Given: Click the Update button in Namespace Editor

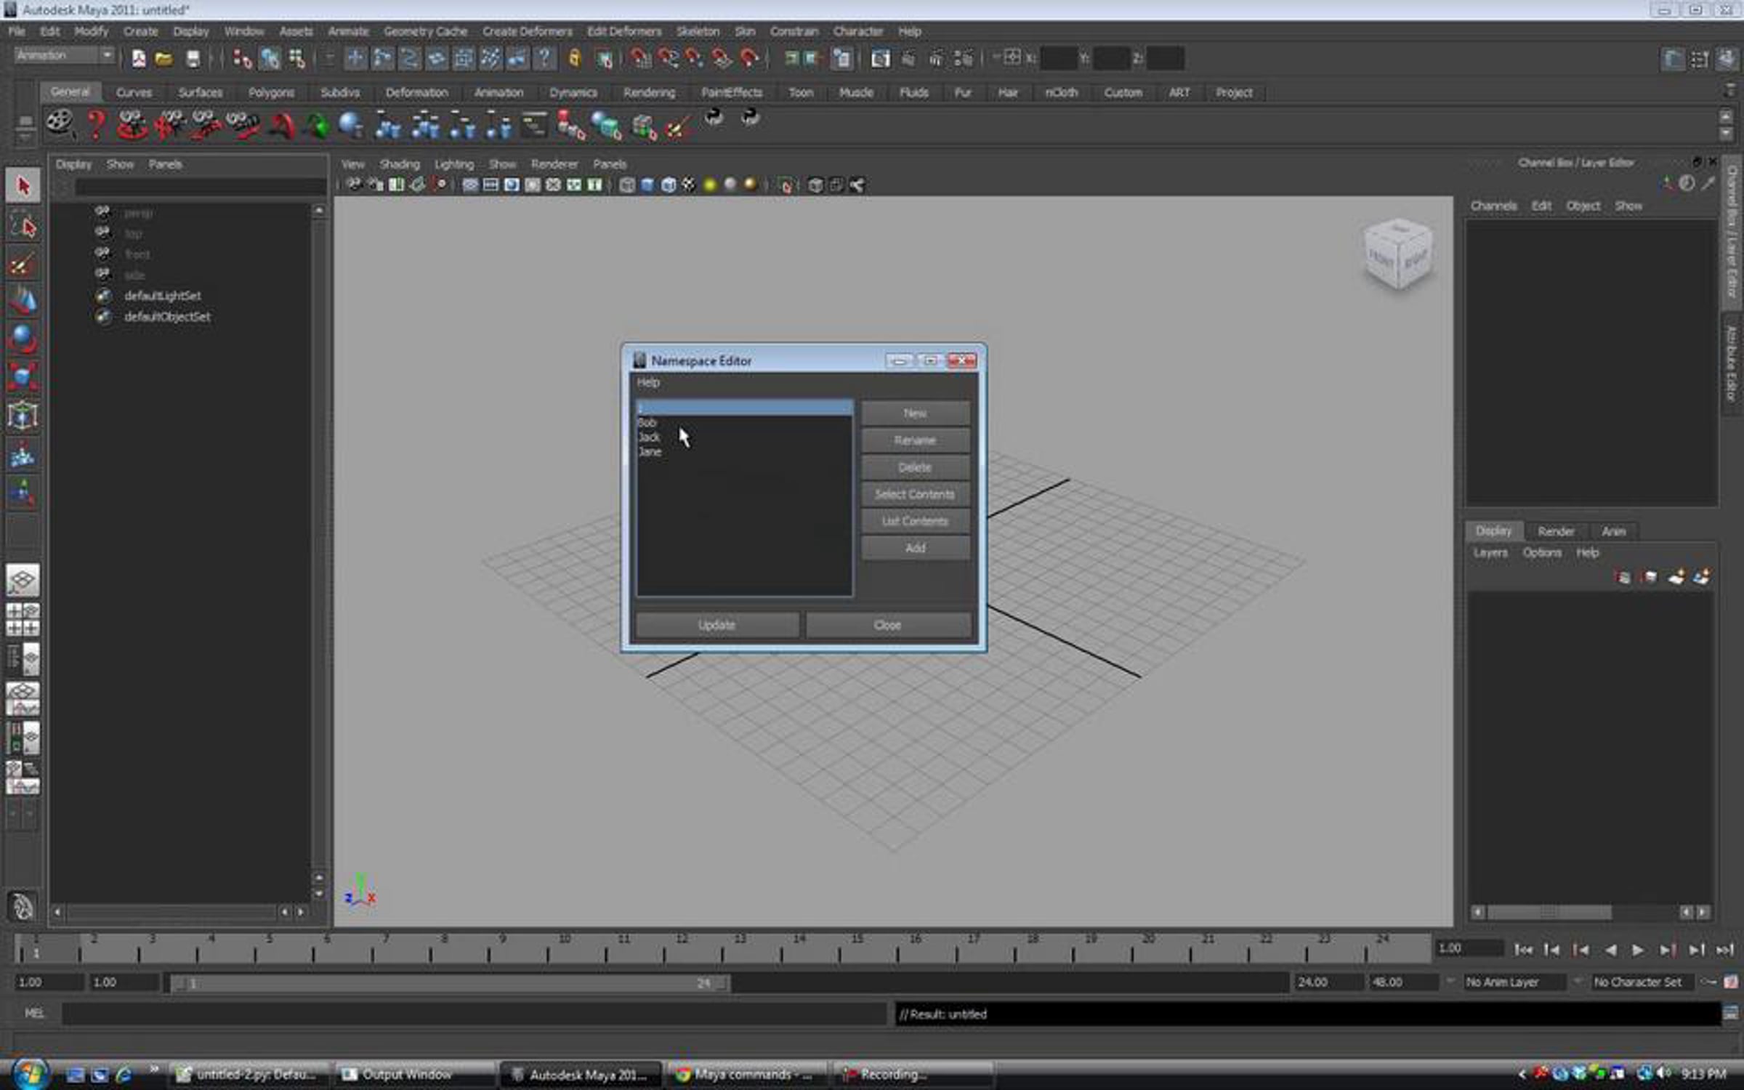Looking at the screenshot, I should click(x=716, y=625).
